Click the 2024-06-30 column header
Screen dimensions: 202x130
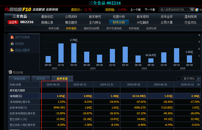click(161, 85)
